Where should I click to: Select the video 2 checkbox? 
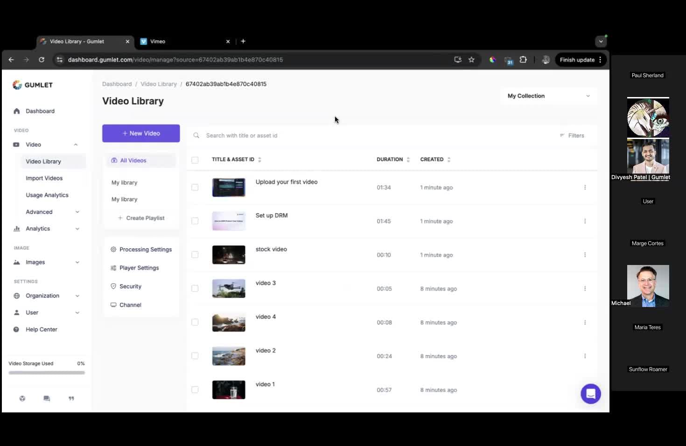coord(195,356)
